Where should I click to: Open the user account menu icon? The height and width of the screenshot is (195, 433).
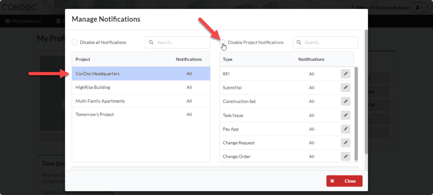[417, 8]
